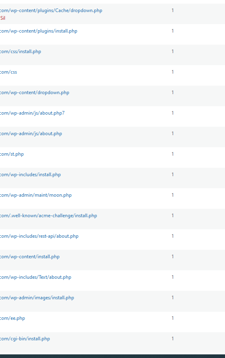
Task: Open the com/ee.php link
Action: (12, 319)
